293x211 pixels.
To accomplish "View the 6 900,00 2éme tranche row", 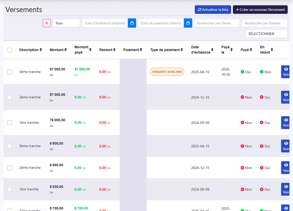I will tap(285, 168).
